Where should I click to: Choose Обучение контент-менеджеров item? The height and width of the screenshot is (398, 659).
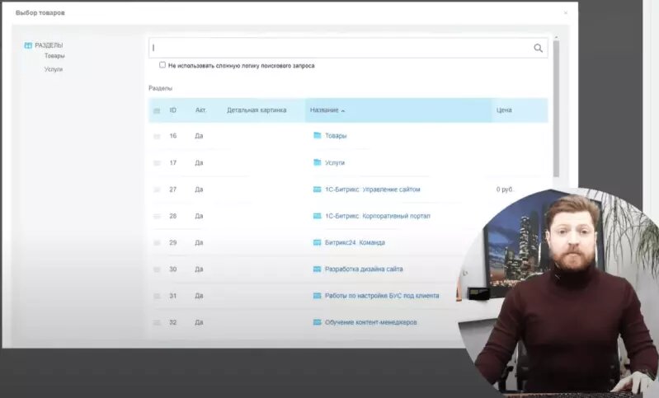point(370,322)
